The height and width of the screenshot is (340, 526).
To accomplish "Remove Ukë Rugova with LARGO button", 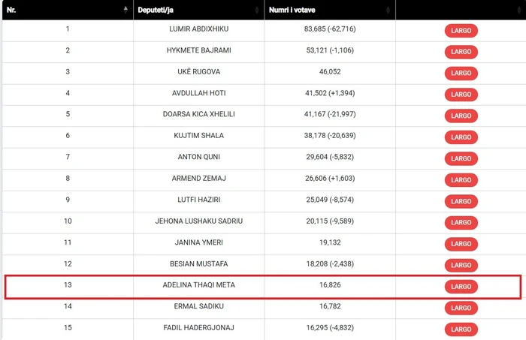I will point(461,74).
